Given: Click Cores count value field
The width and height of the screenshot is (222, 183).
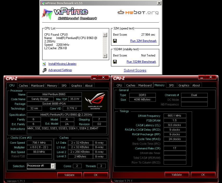Looking at the screenshot, I should (x=77, y=166).
